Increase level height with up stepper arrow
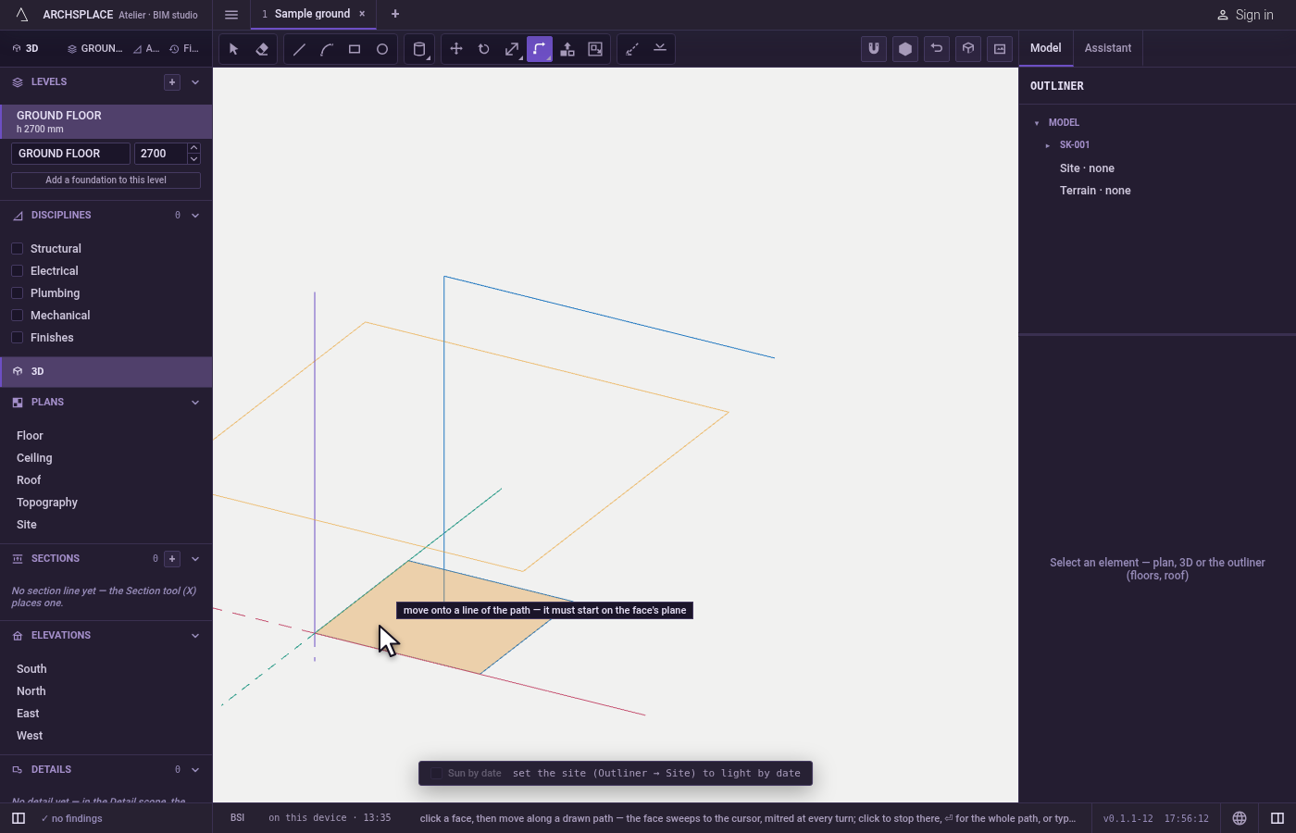1296x833 pixels. coord(193,148)
